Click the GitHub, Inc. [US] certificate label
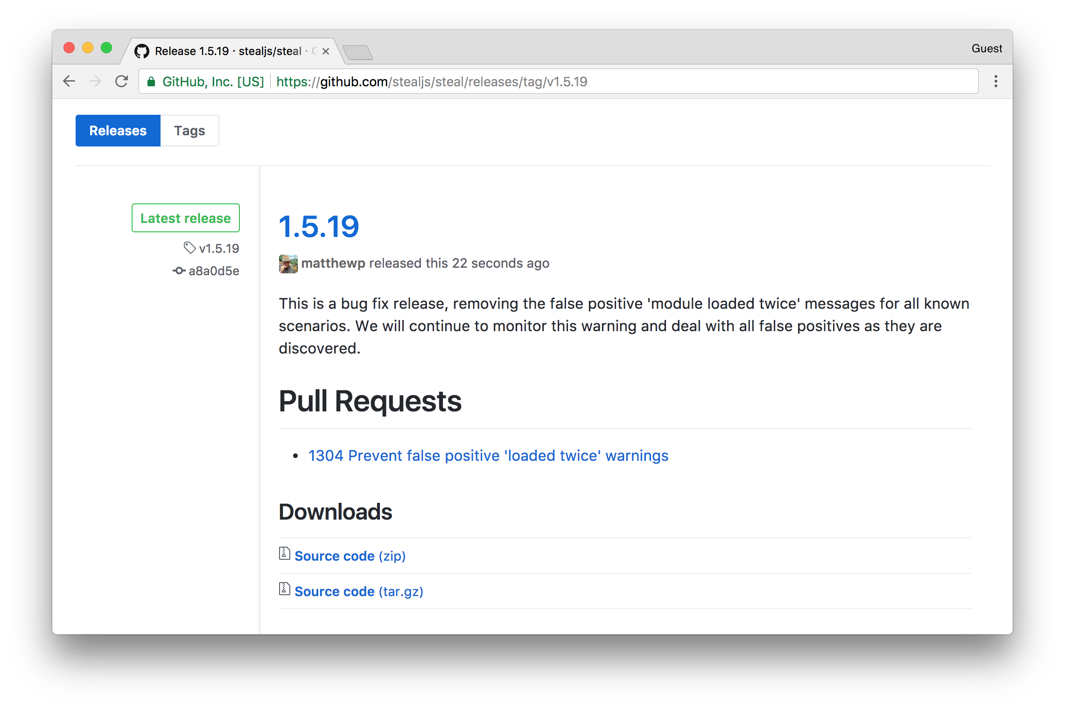 pos(213,82)
